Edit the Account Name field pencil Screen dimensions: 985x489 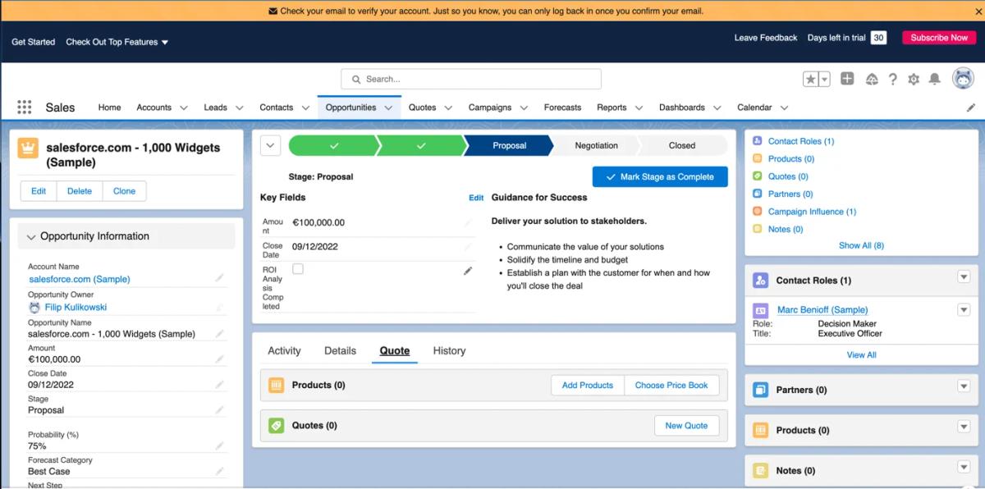(219, 278)
